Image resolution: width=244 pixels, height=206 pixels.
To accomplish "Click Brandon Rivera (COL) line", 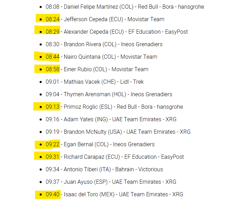I will point(104,44).
